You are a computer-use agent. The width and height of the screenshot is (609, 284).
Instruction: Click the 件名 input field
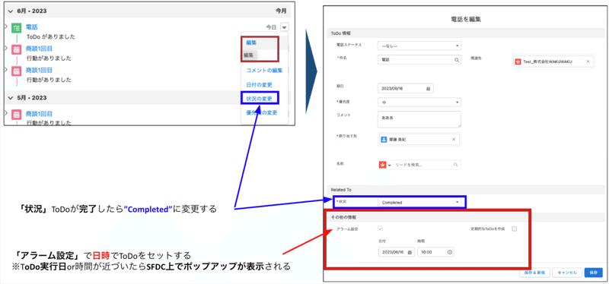pyautogui.click(x=419, y=60)
